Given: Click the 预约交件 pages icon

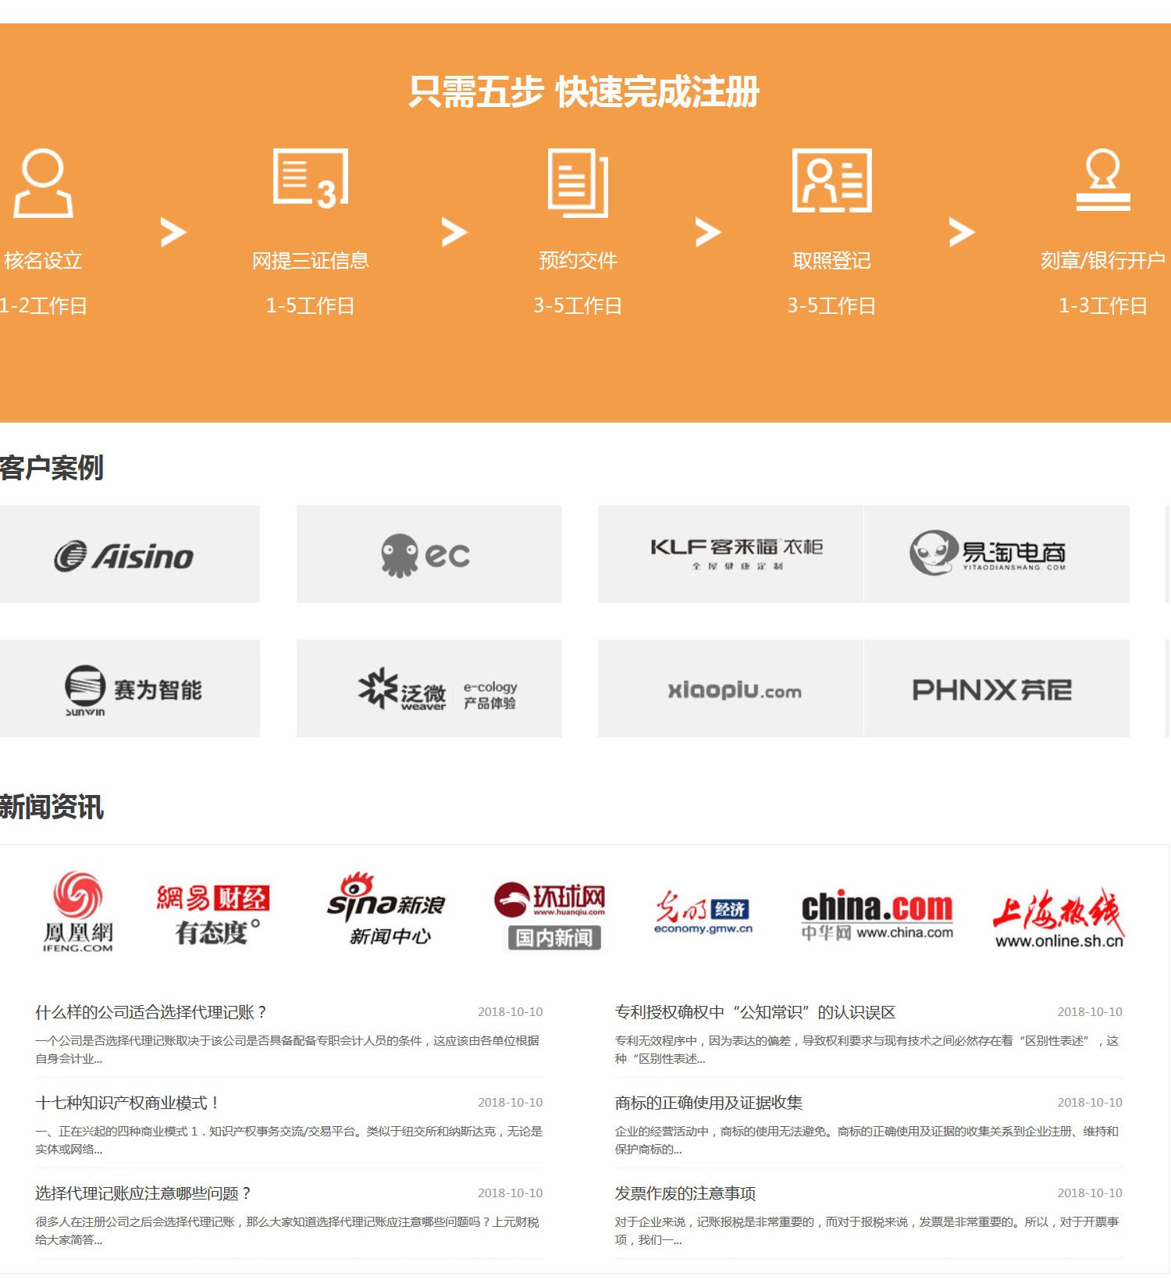Looking at the screenshot, I should point(578,183).
